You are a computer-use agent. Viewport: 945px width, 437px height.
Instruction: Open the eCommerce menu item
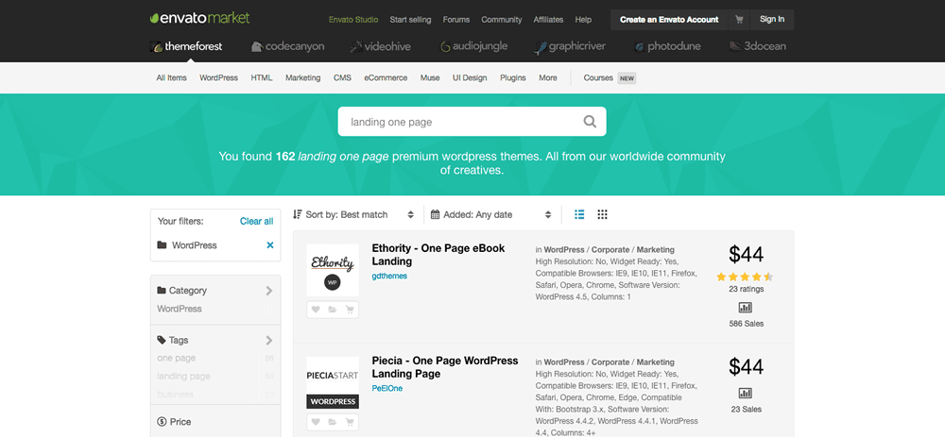tap(386, 77)
